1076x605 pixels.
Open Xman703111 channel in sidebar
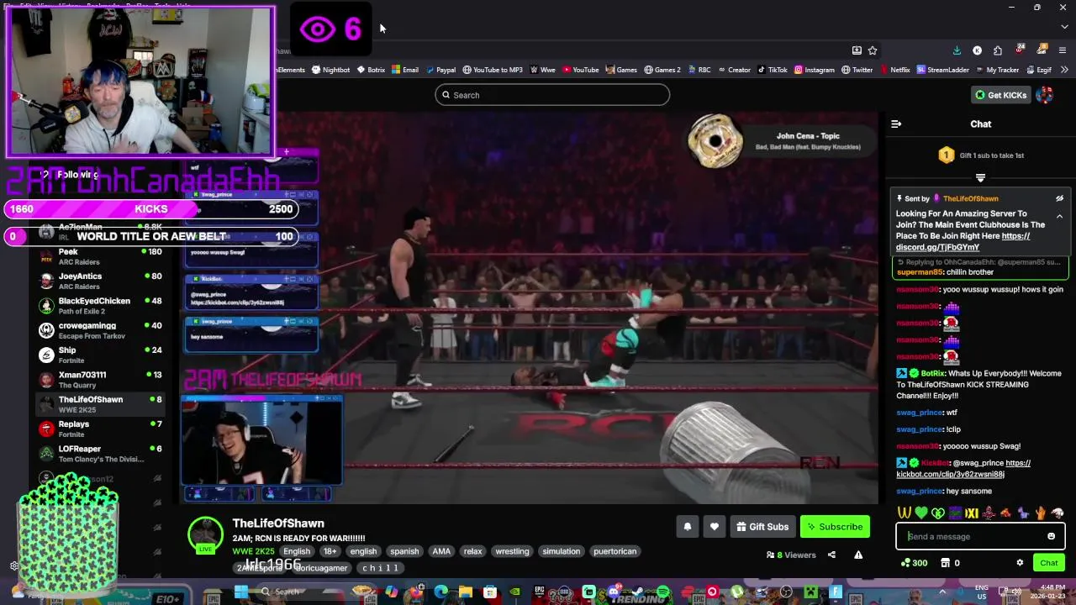coord(101,379)
